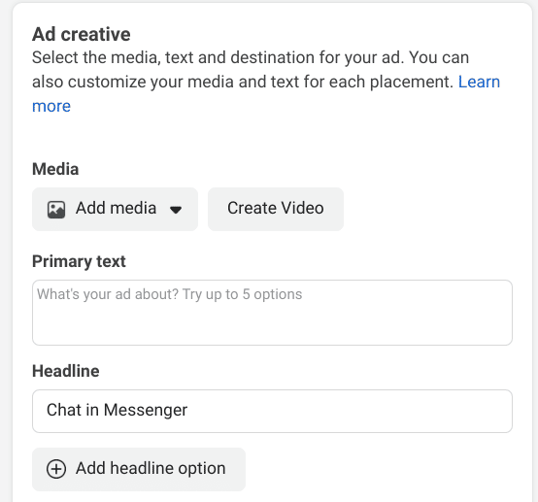Click the "Chat in Messenger" headline text

pyautogui.click(x=117, y=411)
